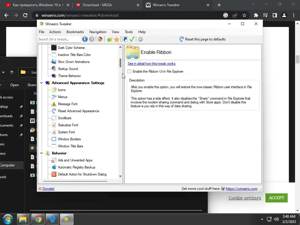Click volume speaker tray icon

(276, 219)
